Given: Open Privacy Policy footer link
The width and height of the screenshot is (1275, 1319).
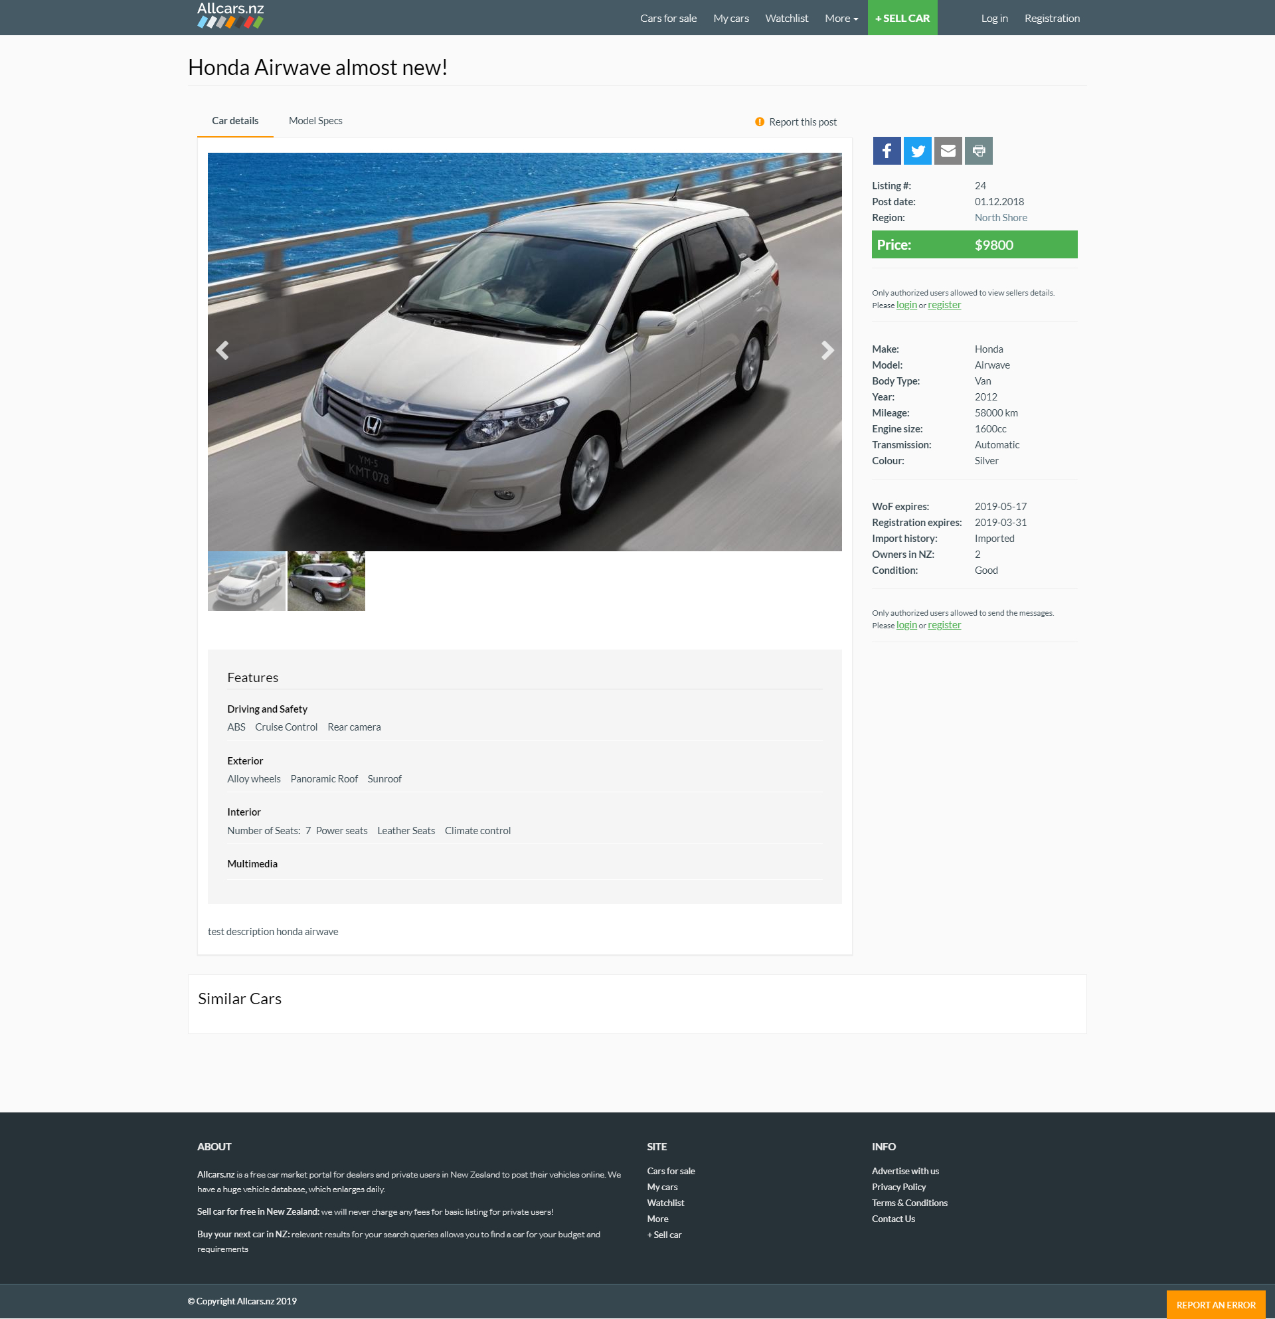Looking at the screenshot, I should click(x=898, y=1186).
